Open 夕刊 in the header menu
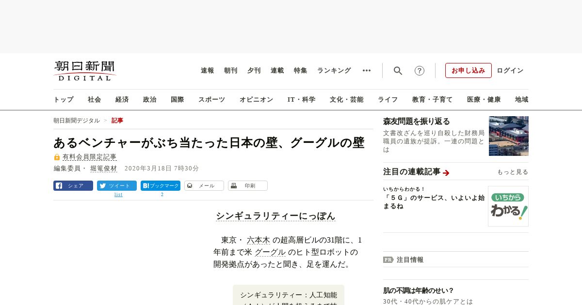 pos(254,71)
